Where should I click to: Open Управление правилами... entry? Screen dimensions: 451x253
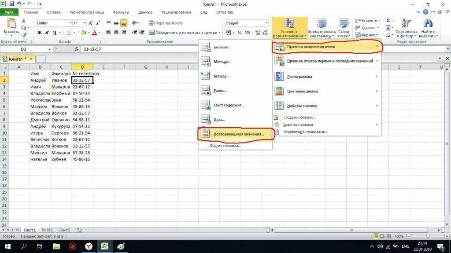tap(327, 132)
